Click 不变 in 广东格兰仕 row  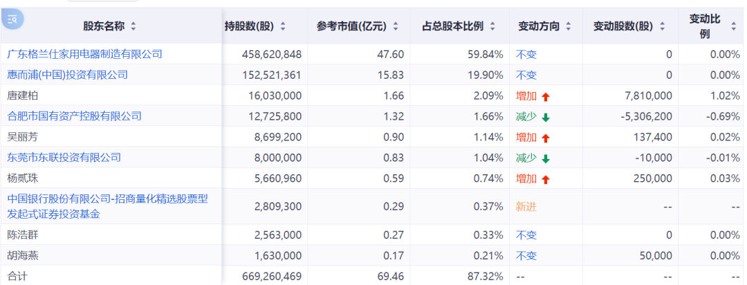click(x=526, y=55)
